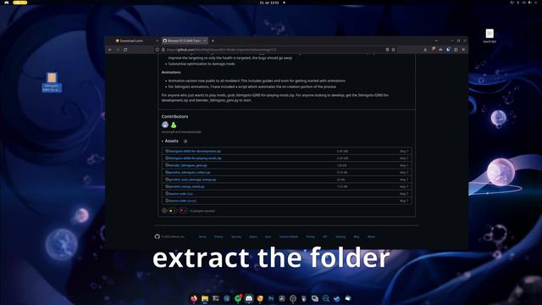Viewport: 542px width, 305px height.
Task: Click the address bar URL field
Action: [x=274, y=50]
